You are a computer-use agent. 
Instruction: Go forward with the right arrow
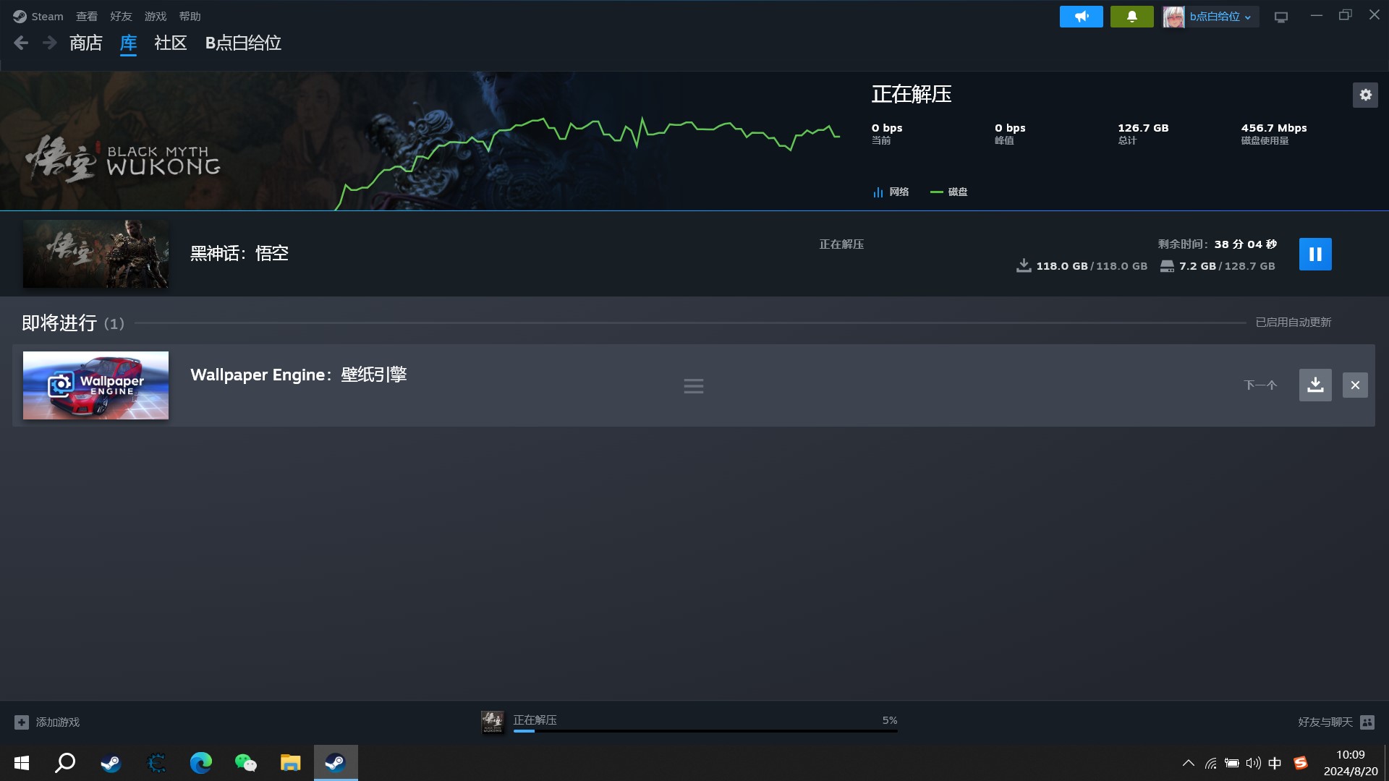[49, 43]
